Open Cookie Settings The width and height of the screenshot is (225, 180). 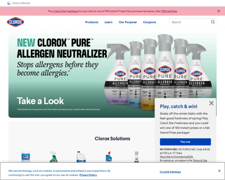coord(170,172)
